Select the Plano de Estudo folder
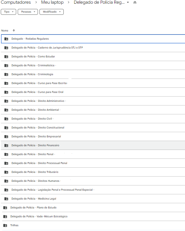The width and height of the screenshot is (185, 231). tap(93, 208)
